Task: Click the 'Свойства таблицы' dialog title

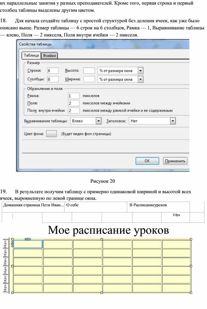Action: click(x=36, y=44)
